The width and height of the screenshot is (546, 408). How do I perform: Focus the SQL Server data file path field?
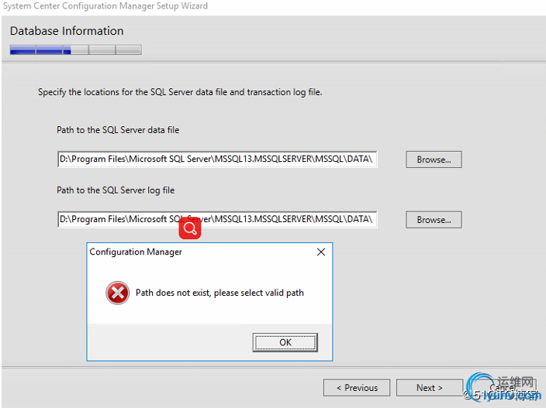coord(217,159)
